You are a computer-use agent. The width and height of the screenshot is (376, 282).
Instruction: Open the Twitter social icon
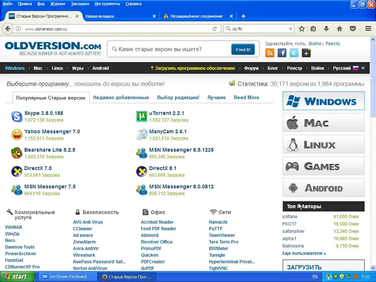click(294, 53)
